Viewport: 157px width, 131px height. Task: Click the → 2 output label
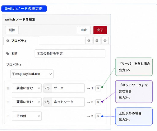(90, 102)
